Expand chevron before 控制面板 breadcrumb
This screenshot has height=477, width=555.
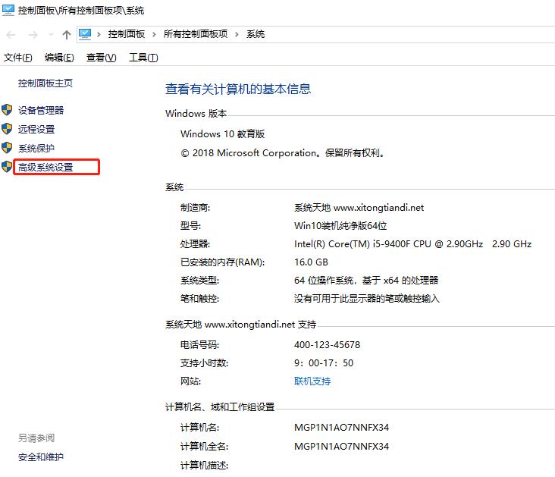pos(99,34)
